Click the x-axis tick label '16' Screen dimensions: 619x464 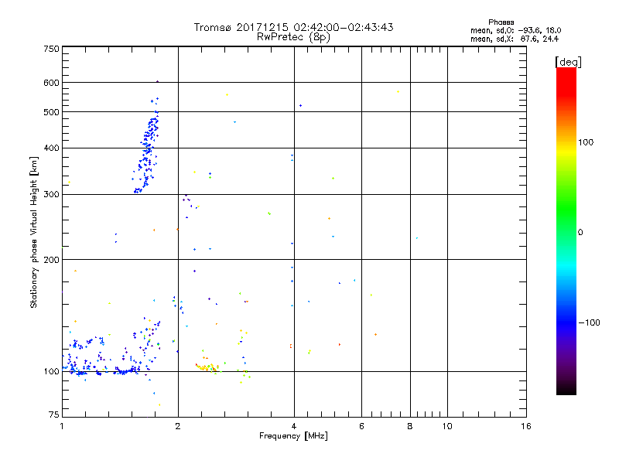pos(526,426)
